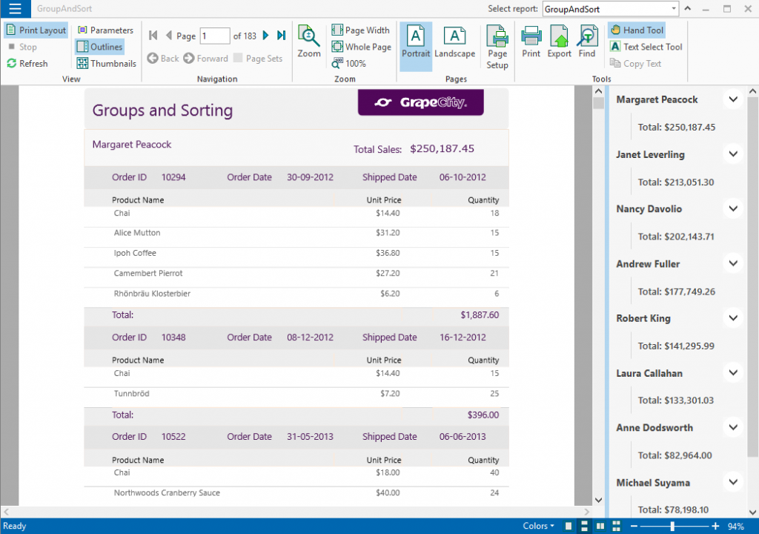Collapse Janet Leverling outline node
The image size is (759, 534).
[x=733, y=154]
